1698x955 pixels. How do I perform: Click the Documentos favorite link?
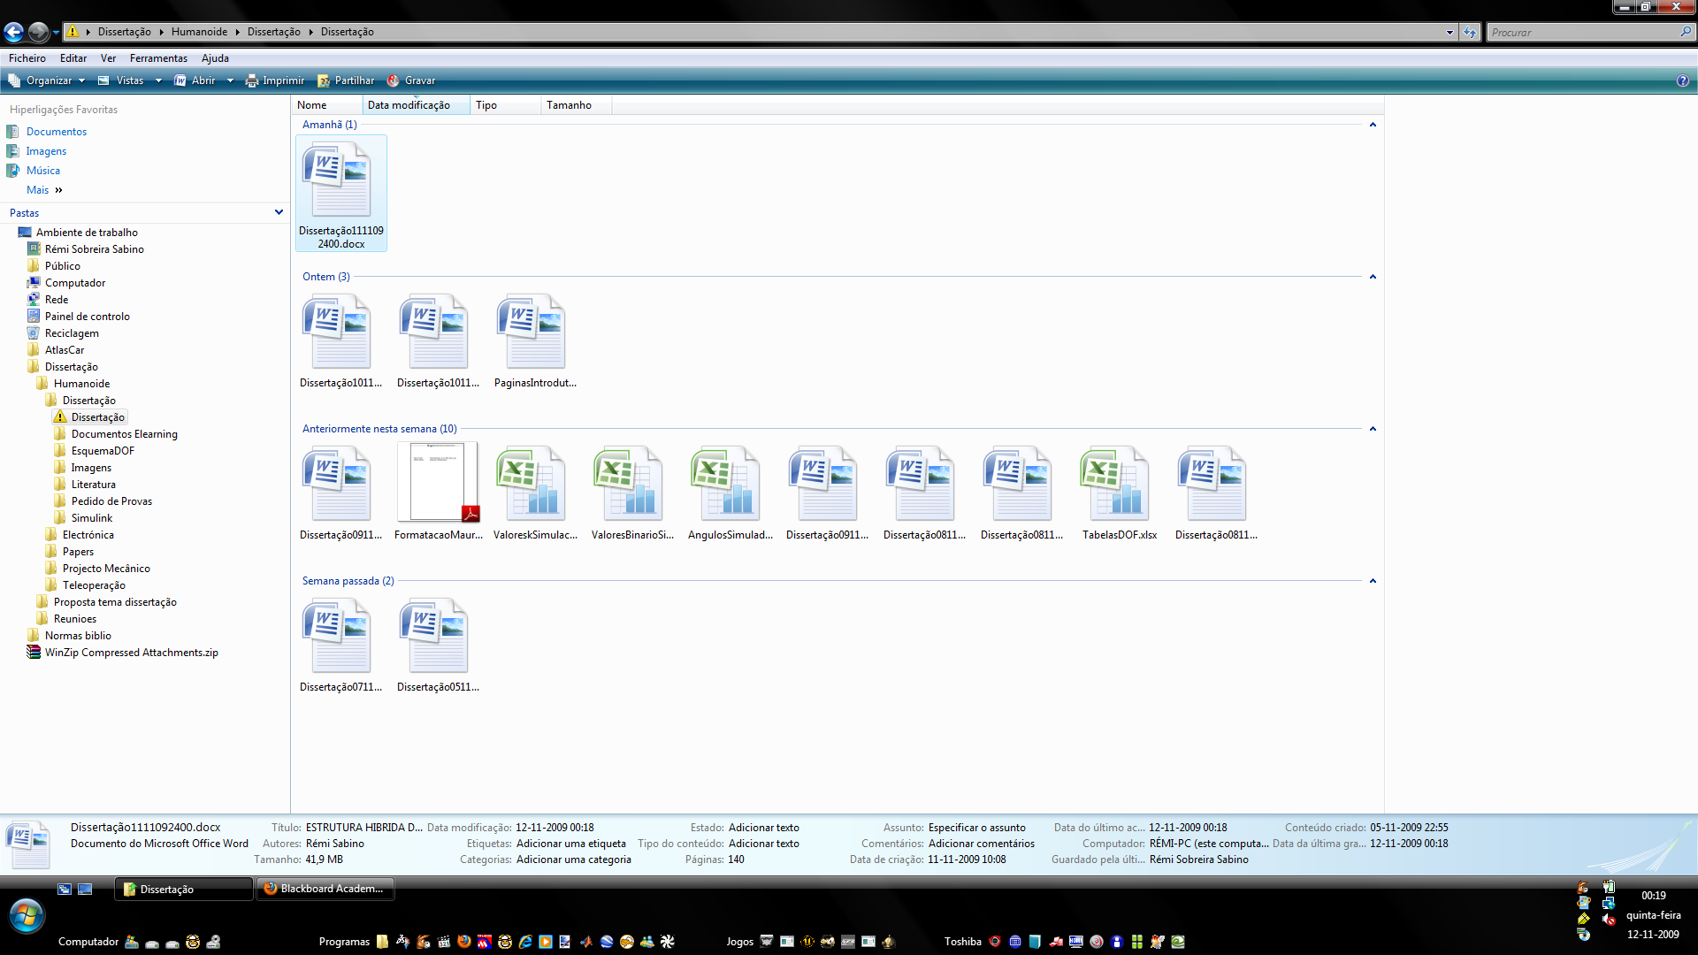click(x=57, y=132)
